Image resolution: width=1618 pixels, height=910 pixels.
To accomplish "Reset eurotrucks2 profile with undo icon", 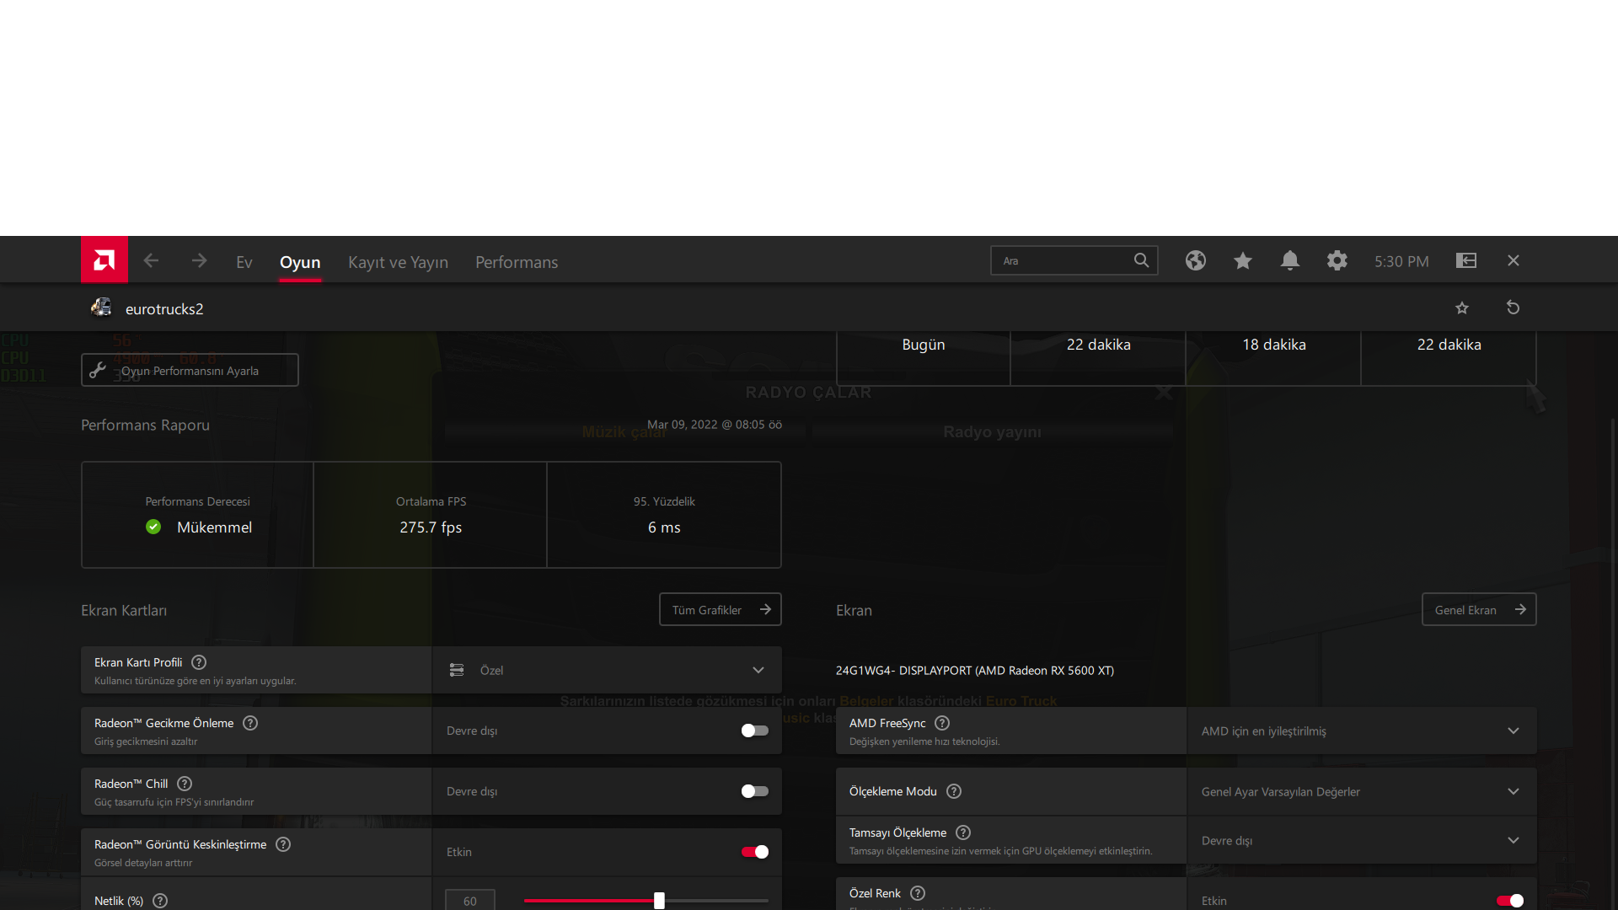I will pyautogui.click(x=1513, y=308).
